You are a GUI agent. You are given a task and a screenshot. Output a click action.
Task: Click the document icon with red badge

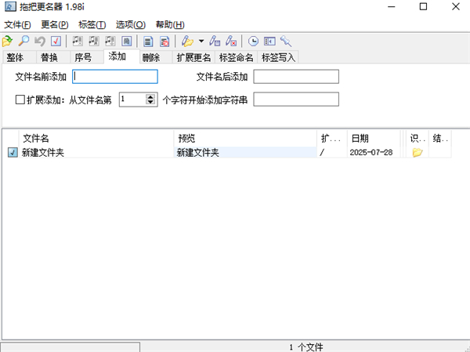coord(164,42)
